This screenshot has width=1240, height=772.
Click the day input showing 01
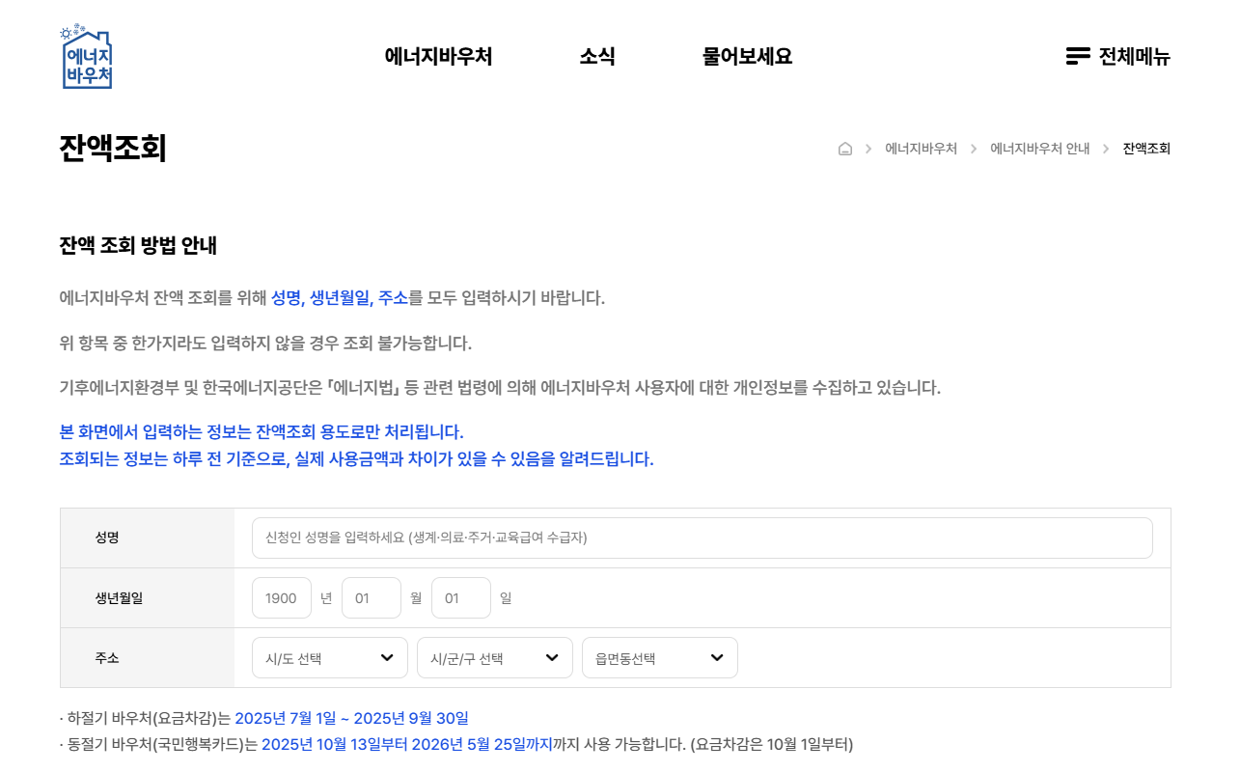[461, 597]
